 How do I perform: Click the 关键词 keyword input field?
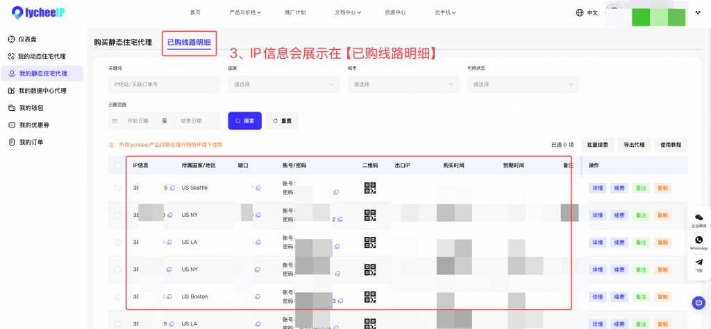click(x=164, y=85)
